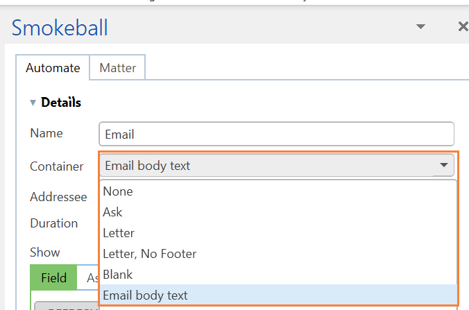This screenshot has width=469, height=310.
Task: Click the Duration label
Action: point(54,223)
